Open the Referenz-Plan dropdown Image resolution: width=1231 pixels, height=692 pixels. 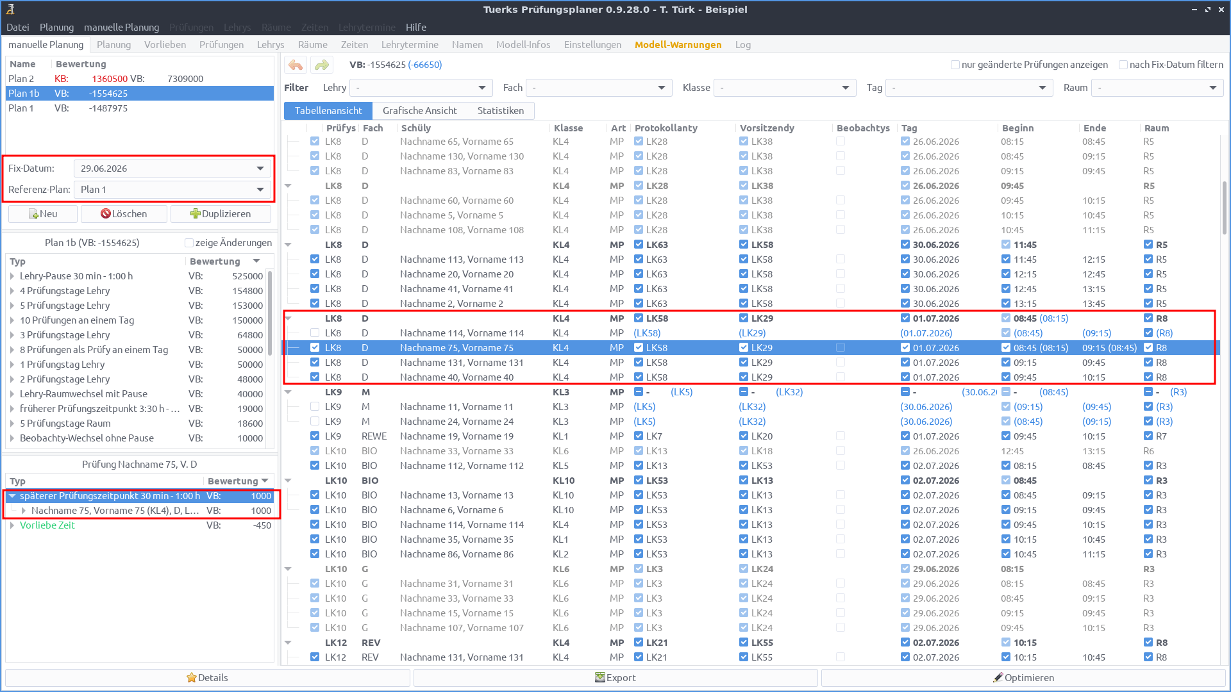tap(260, 189)
